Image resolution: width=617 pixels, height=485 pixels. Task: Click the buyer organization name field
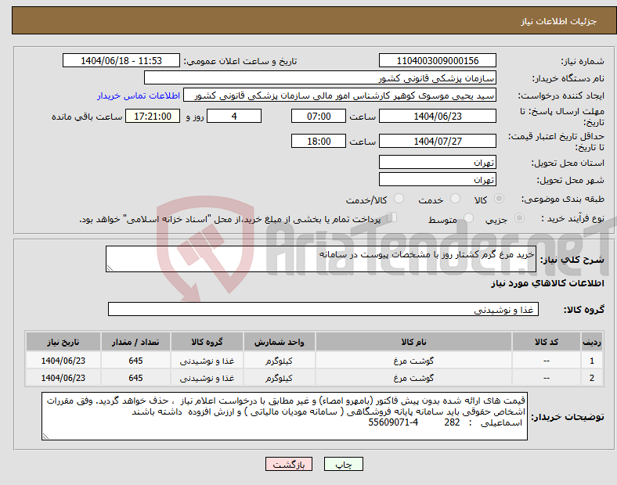[x=320, y=77]
